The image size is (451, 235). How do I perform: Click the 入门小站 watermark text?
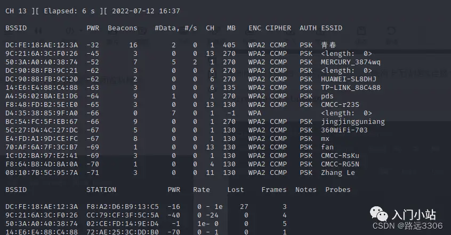414,215
